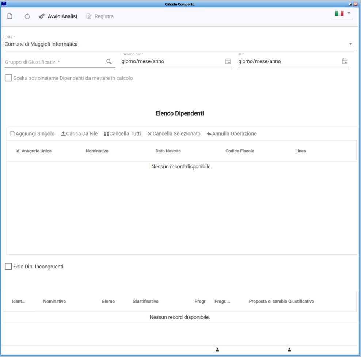Click Proposta di cambio Giustificativo header
The width and height of the screenshot is (361, 357).
(x=281, y=302)
